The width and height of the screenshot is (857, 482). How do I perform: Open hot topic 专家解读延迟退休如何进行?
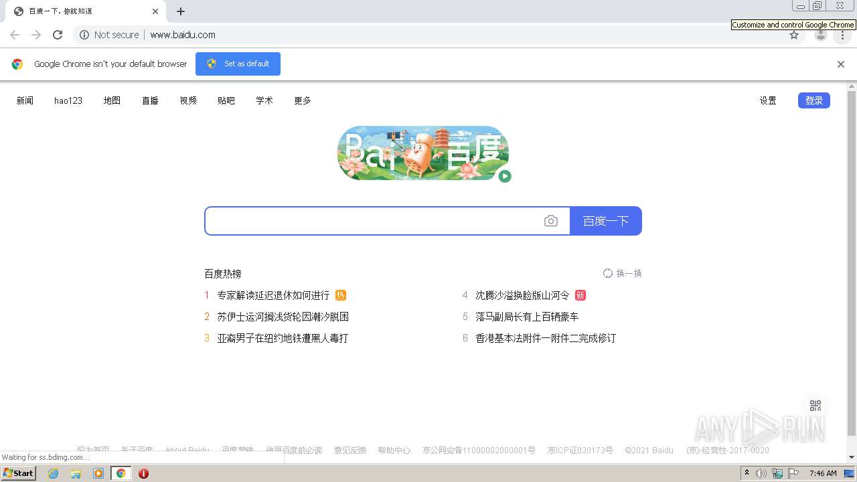pyautogui.click(x=273, y=295)
